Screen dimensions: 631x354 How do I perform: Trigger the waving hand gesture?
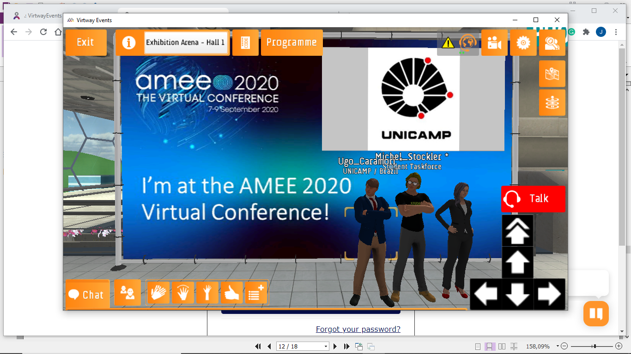click(183, 293)
